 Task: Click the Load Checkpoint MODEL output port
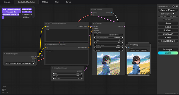[x=36, y=57]
